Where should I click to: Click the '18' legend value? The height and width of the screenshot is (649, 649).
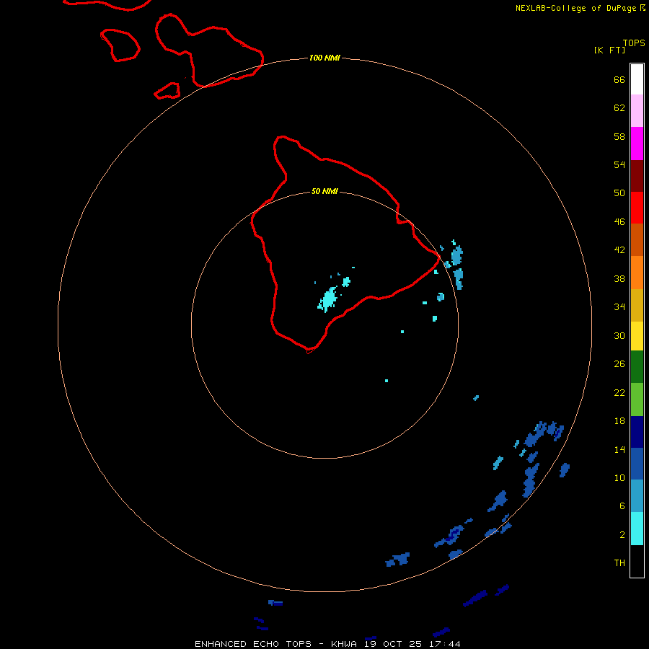point(619,421)
